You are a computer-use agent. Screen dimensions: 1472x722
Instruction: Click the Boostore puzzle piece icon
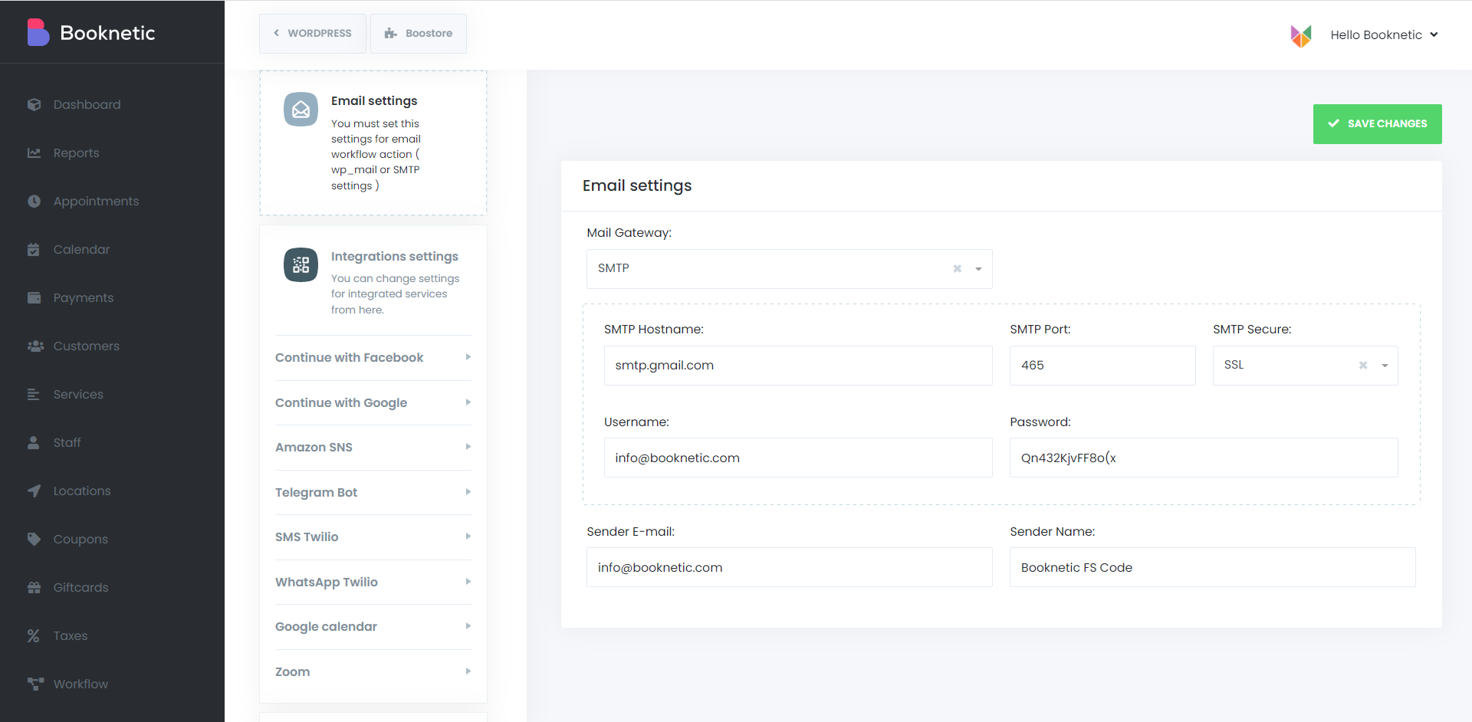point(391,34)
